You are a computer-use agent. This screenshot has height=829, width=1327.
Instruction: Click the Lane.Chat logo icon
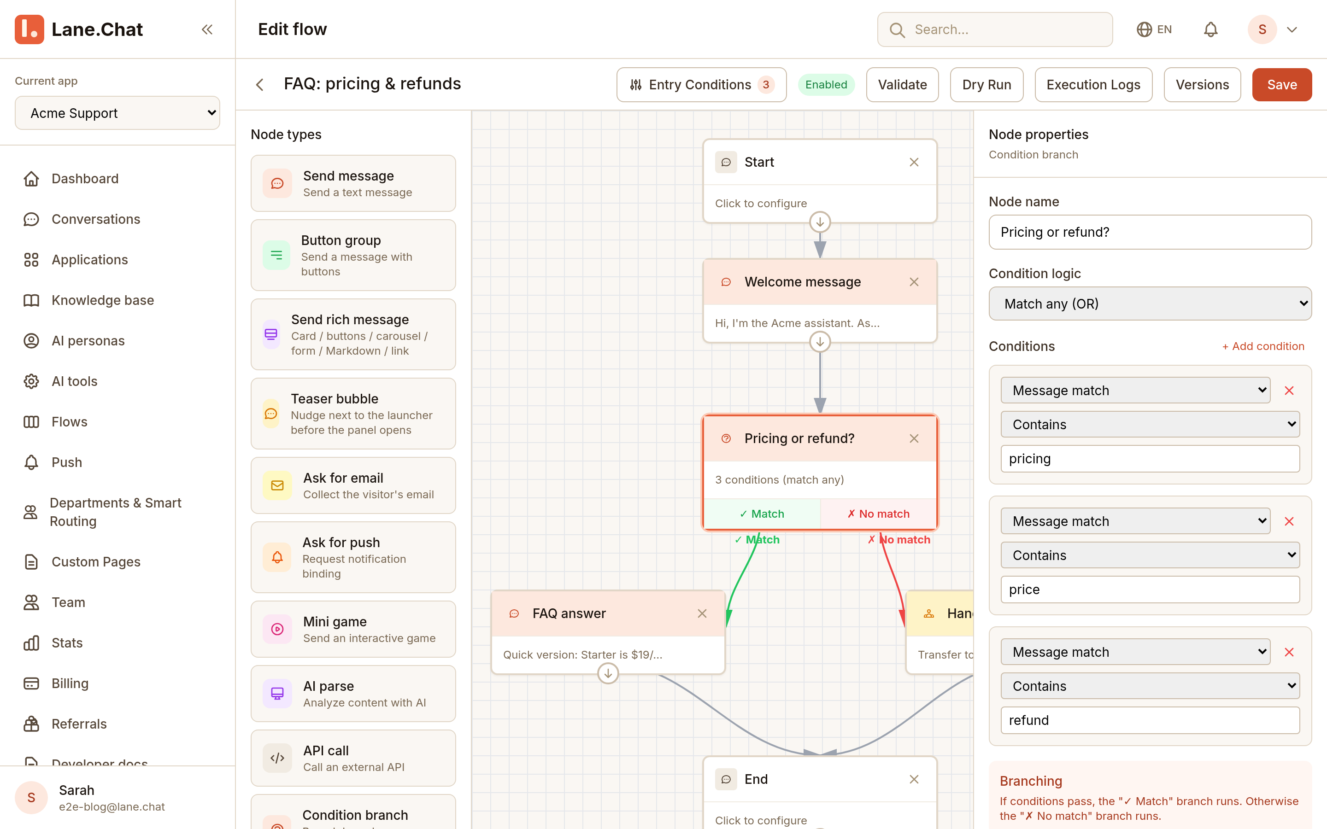[x=29, y=29]
